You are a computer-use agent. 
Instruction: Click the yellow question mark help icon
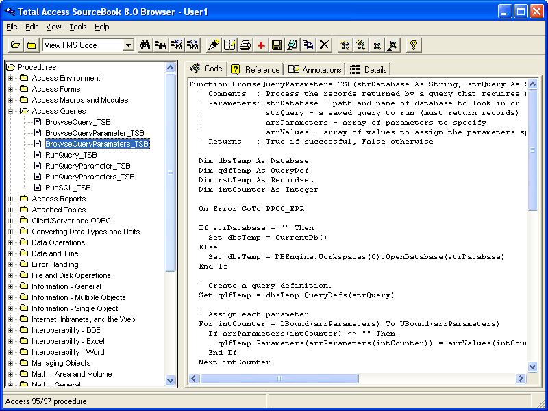pos(414,45)
